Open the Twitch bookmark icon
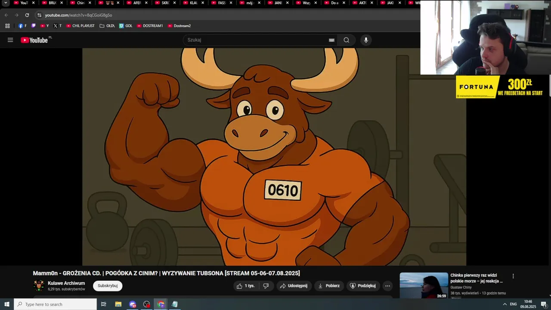 click(34, 26)
